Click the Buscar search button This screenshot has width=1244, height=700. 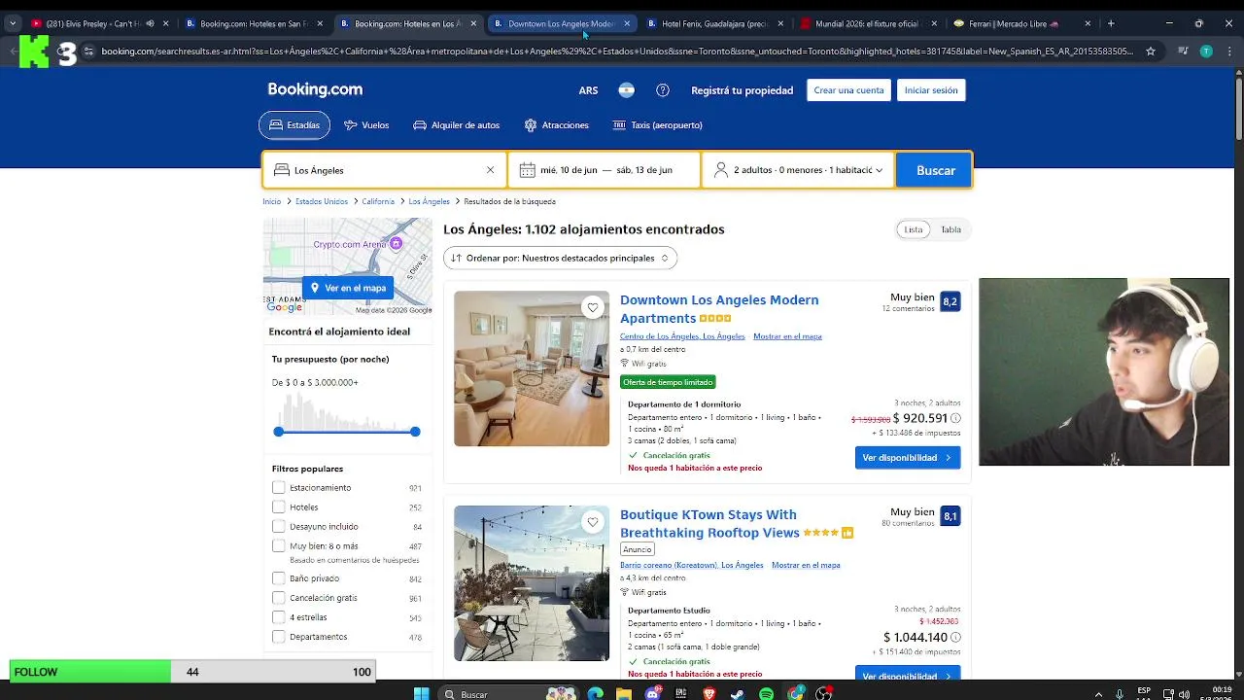934,170
